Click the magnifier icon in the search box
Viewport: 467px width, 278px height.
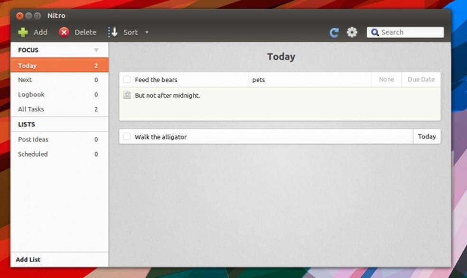[x=374, y=32]
